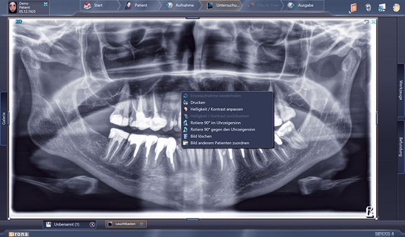Open the settings gear icon
The image size is (405, 237).
tap(368, 8)
